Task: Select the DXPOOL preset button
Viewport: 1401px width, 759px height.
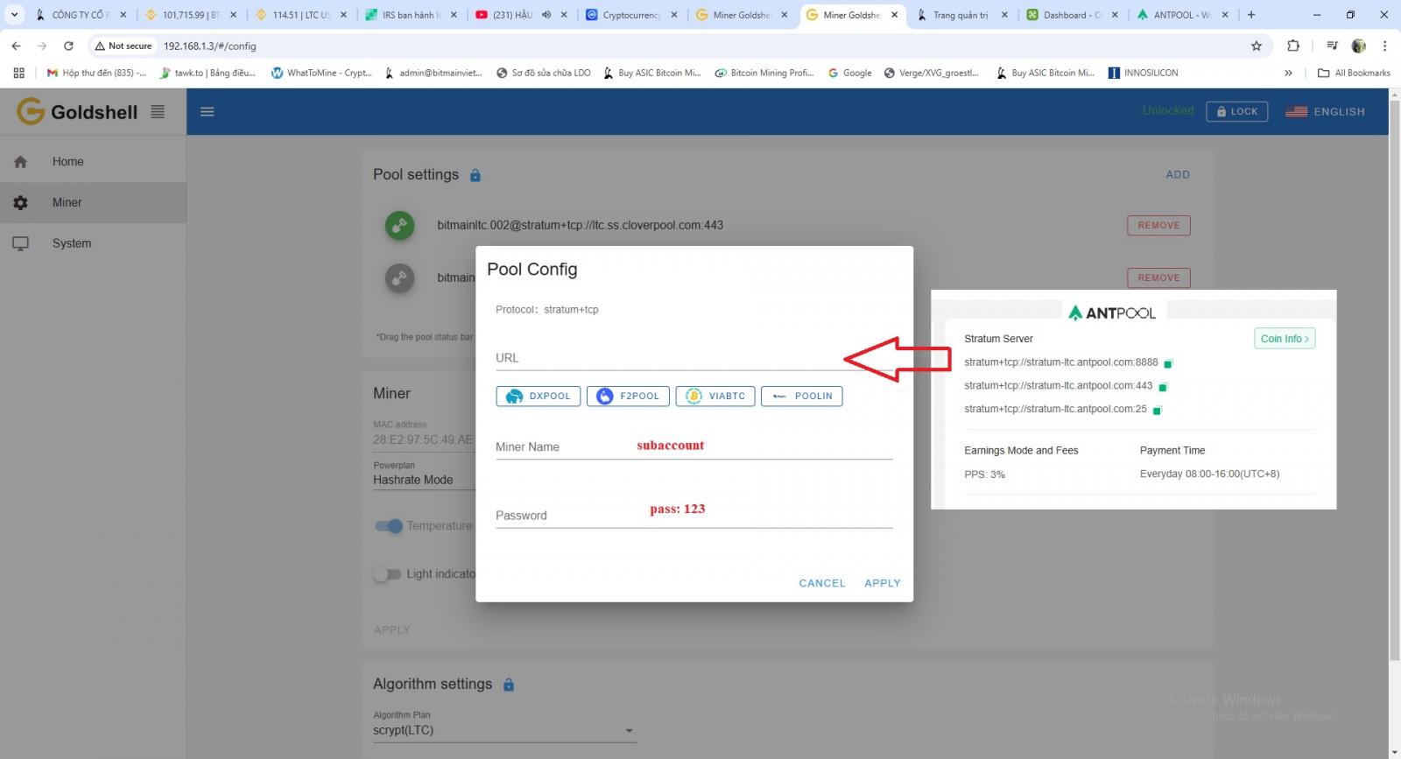Action: click(x=539, y=397)
